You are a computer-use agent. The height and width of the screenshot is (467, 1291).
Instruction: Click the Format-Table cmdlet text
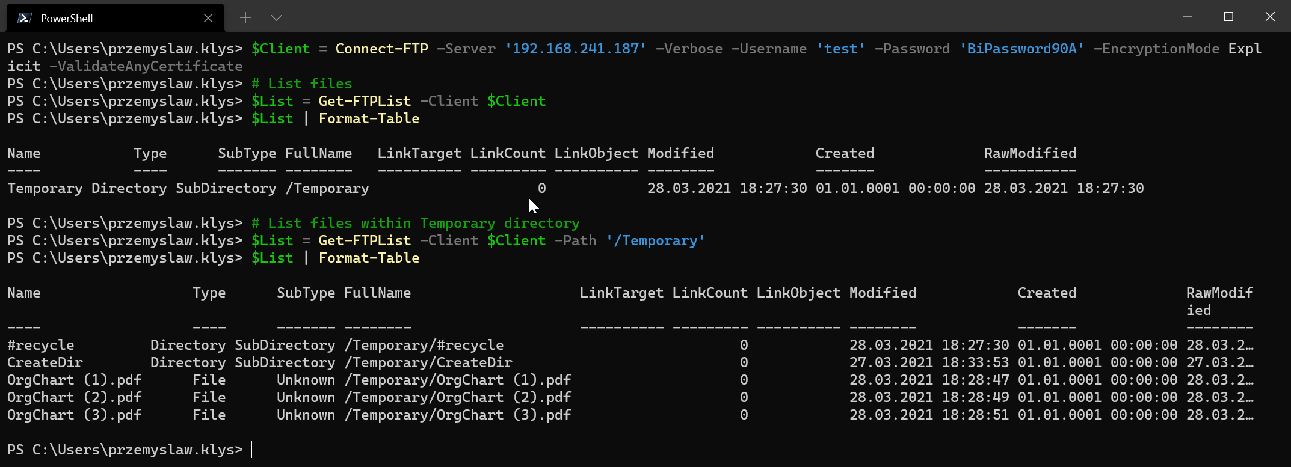[369, 118]
